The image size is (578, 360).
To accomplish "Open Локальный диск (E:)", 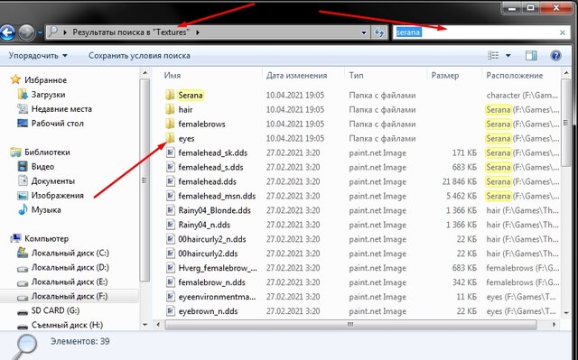I will point(70,282).
